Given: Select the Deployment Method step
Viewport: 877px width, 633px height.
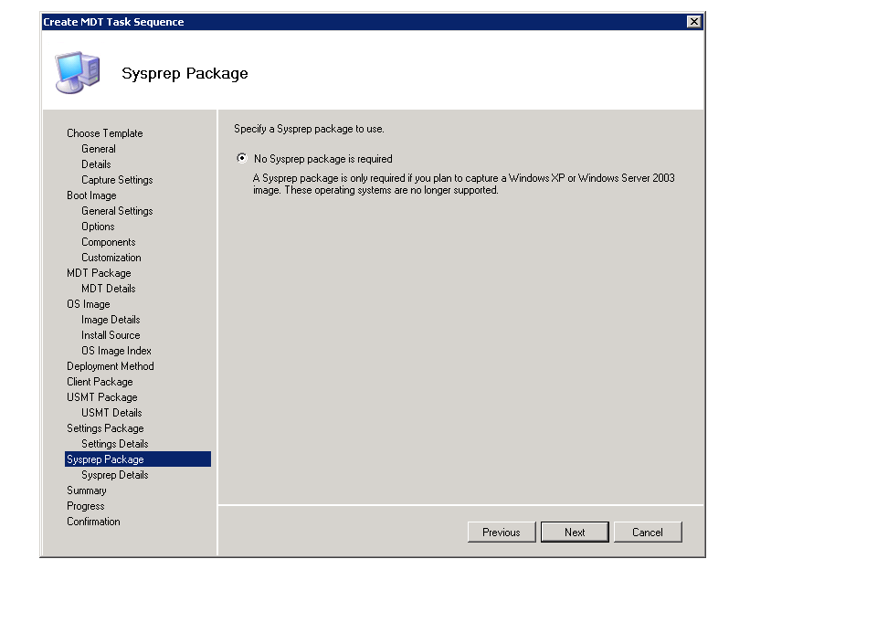Looking at the screenshot, I should point(110,366).
